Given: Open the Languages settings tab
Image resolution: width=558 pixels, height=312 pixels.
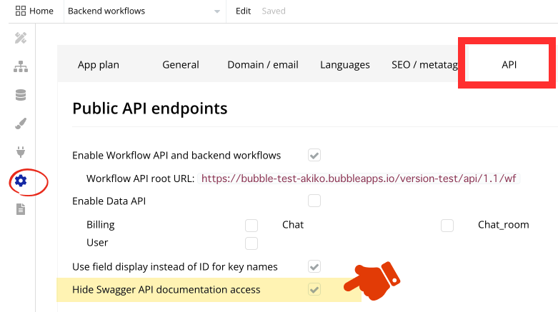Looking at the screenshot, I should (x=345, y=65).
